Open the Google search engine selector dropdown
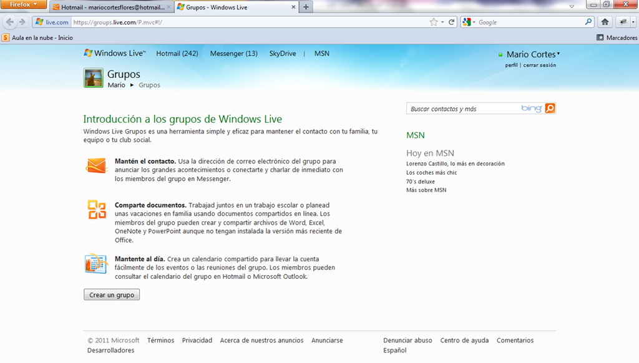Image resolution: width=639 pixels, height=363 pixels. click(x=469, y=22)
